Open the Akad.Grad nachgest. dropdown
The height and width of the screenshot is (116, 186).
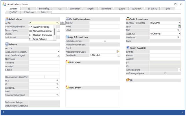coord(58,55)
